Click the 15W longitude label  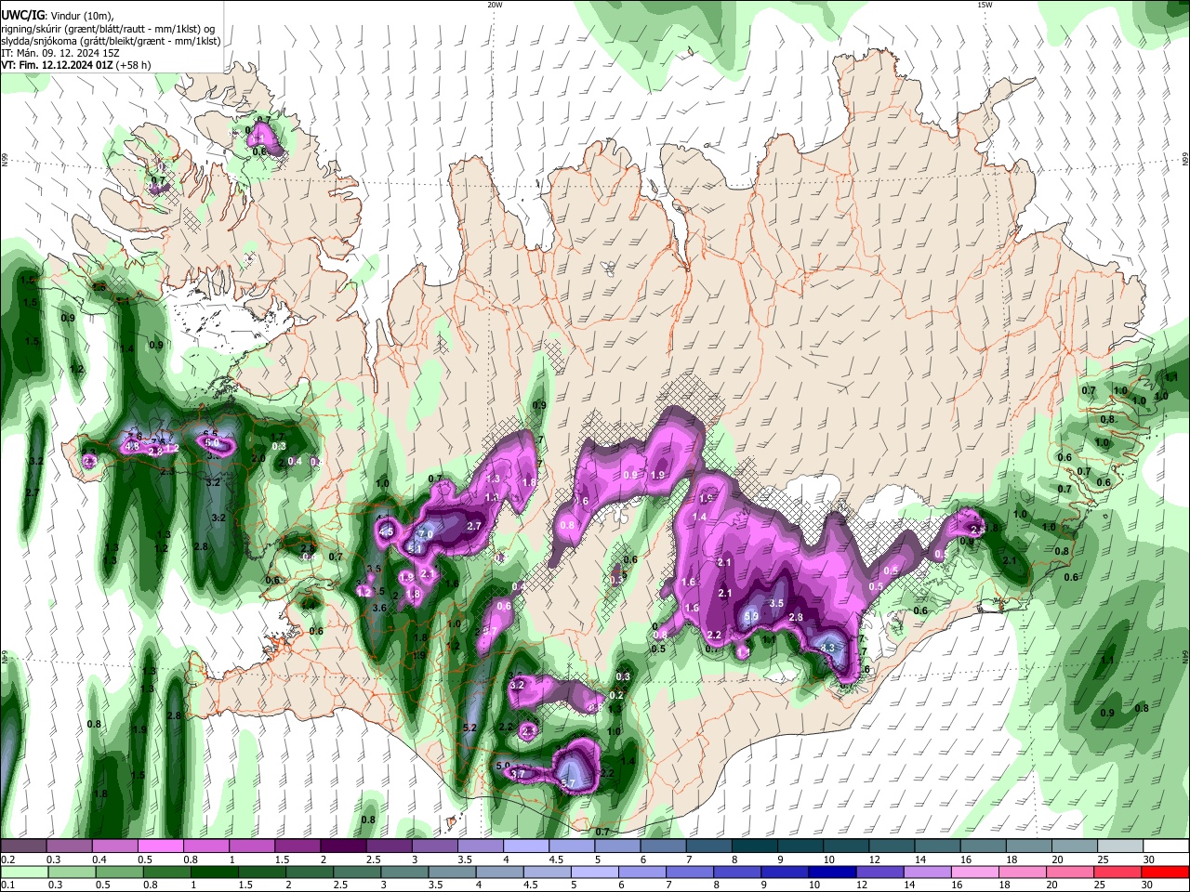(984, 5)
